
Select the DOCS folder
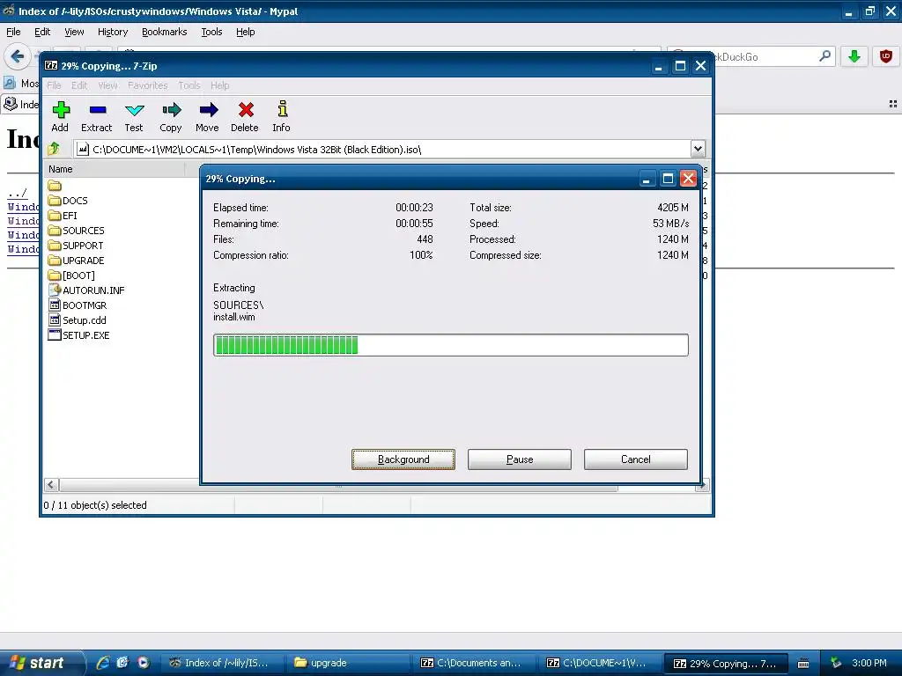click(69, 201)
